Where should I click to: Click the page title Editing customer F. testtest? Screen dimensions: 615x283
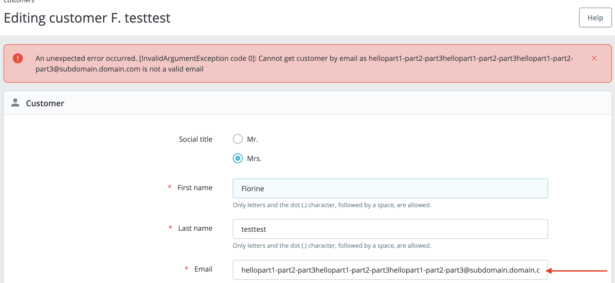pos(87,18)
